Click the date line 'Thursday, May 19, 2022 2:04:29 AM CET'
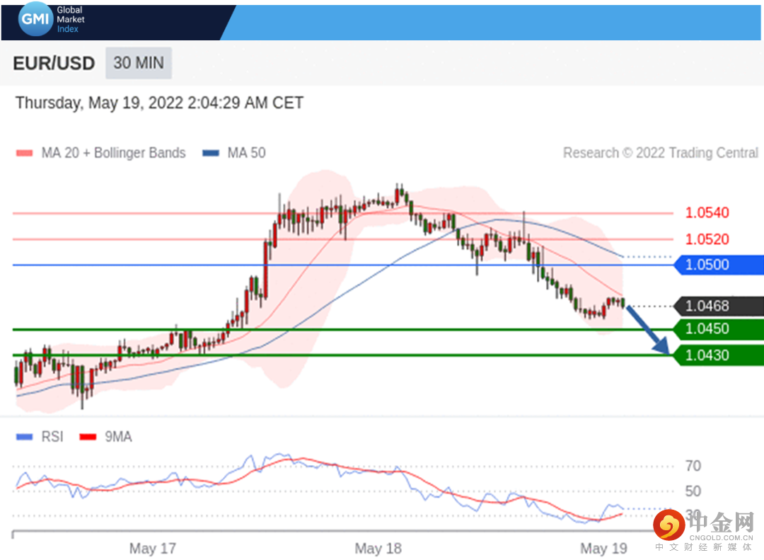 pos(159,103)
